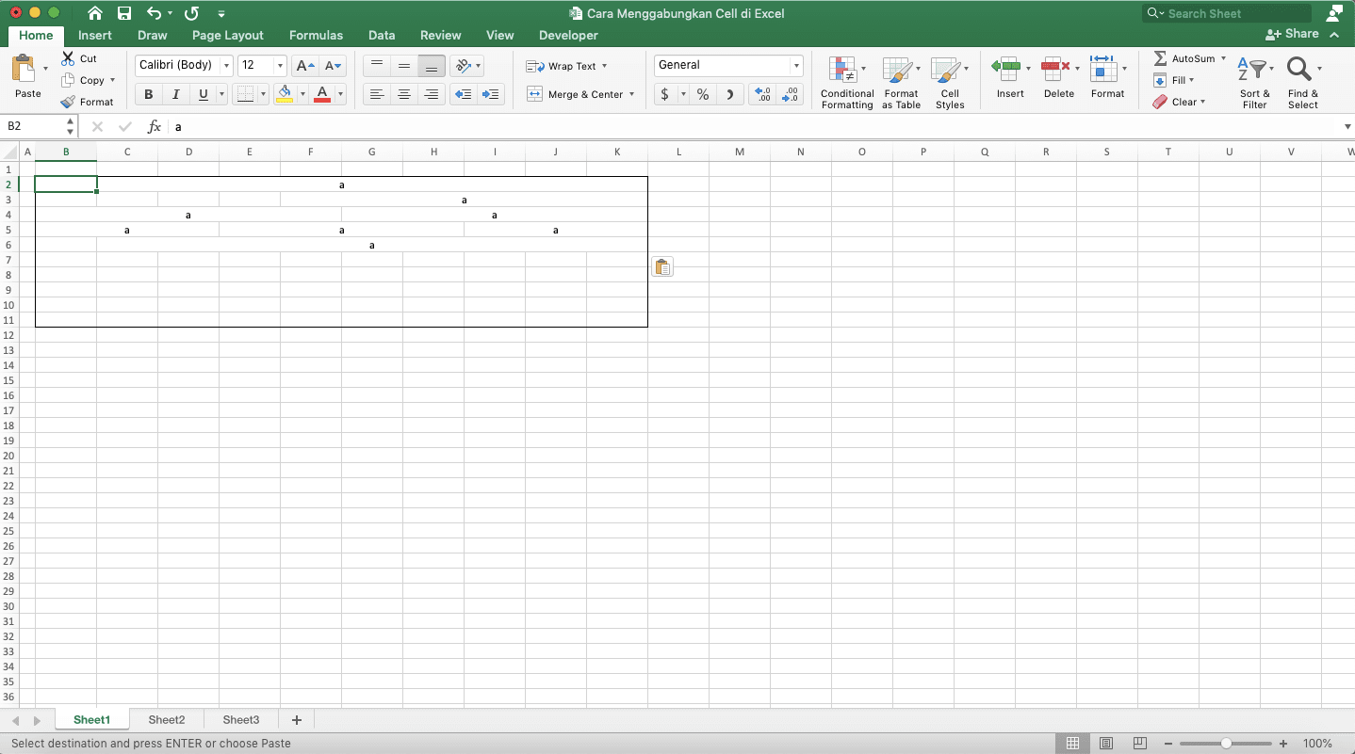This screenshot has height=754, width=1355.
Task: Align text left
Action: click(377, 94)
